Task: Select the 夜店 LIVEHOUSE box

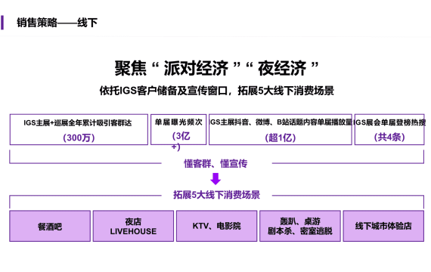Action: [133, 226]
